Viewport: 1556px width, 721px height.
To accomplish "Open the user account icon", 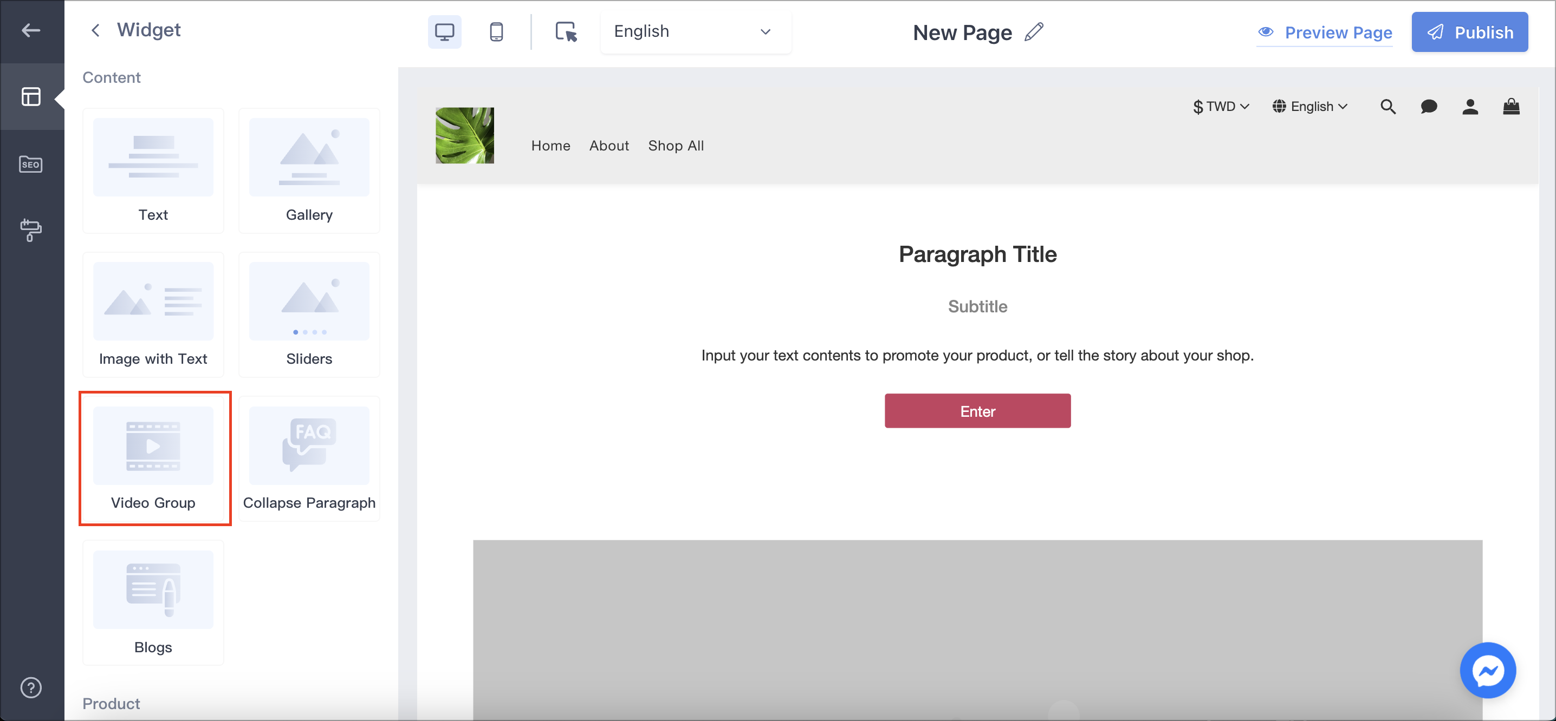I will [1470, 107].
